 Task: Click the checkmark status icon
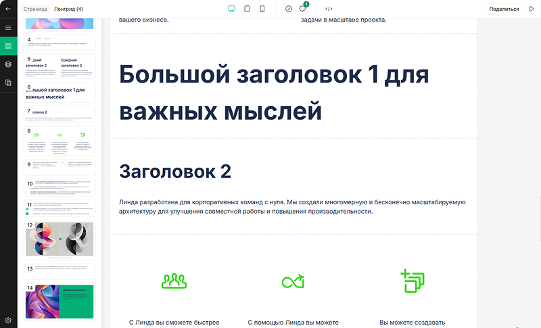click(289, 9)
